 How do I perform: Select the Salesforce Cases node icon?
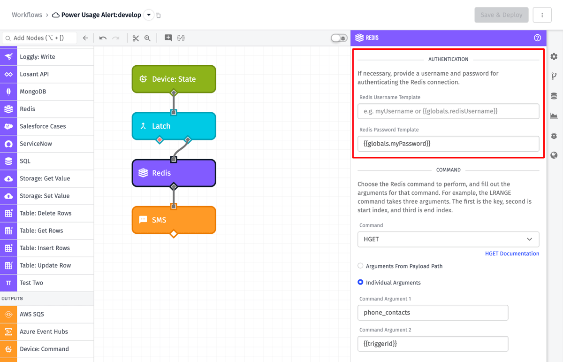tap(8, 126)
